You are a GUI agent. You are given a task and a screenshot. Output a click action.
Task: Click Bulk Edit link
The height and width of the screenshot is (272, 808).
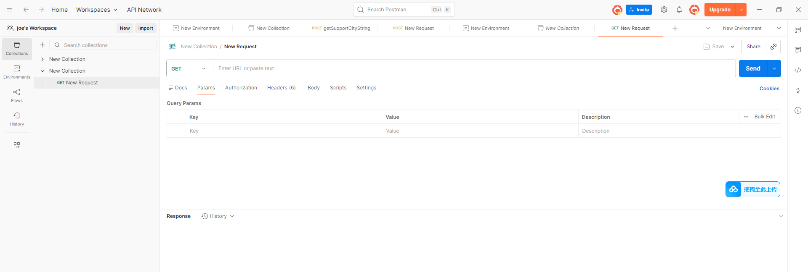pos(765,117)
